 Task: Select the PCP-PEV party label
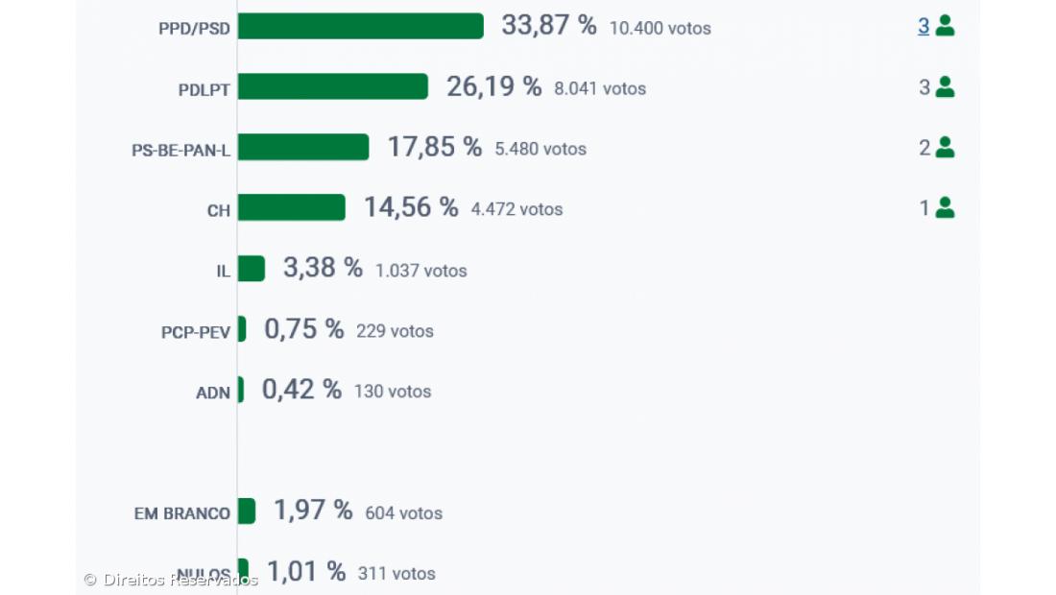196,333
